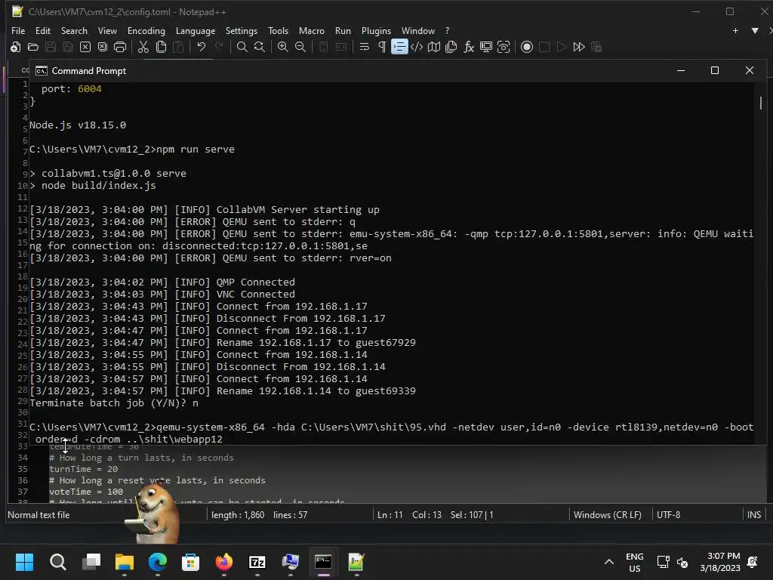Open the Search menu

pyautogui.click(x=74, y=30)
